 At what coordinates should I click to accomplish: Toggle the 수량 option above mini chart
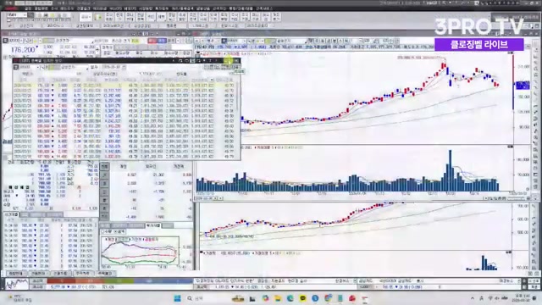click(x=108, y=231)
